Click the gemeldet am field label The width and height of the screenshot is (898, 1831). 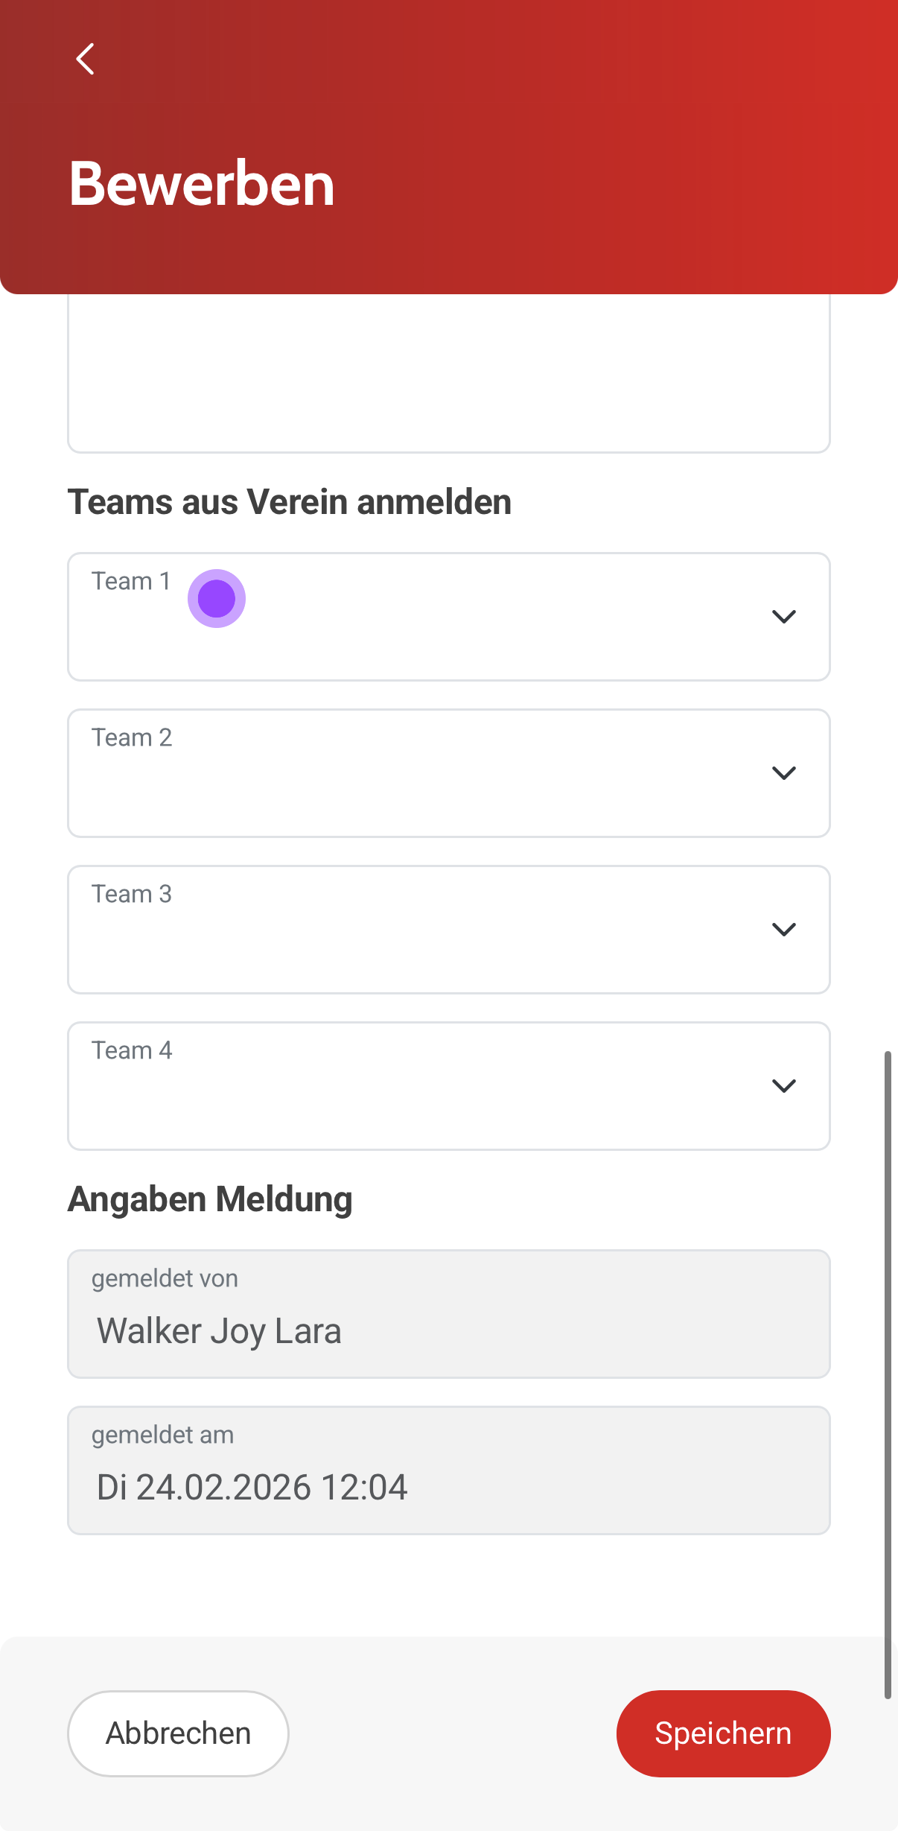click(162, 1435)
